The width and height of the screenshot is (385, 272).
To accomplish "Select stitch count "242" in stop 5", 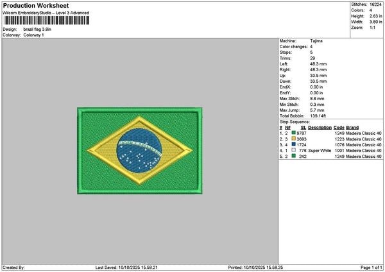I will point(303,157).
